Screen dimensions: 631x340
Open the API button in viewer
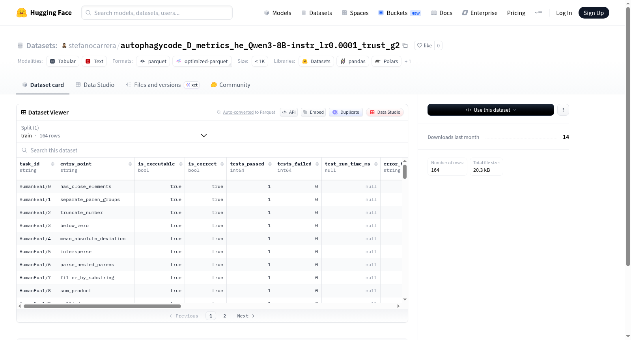pyautogui.click(x=289, y=112)
